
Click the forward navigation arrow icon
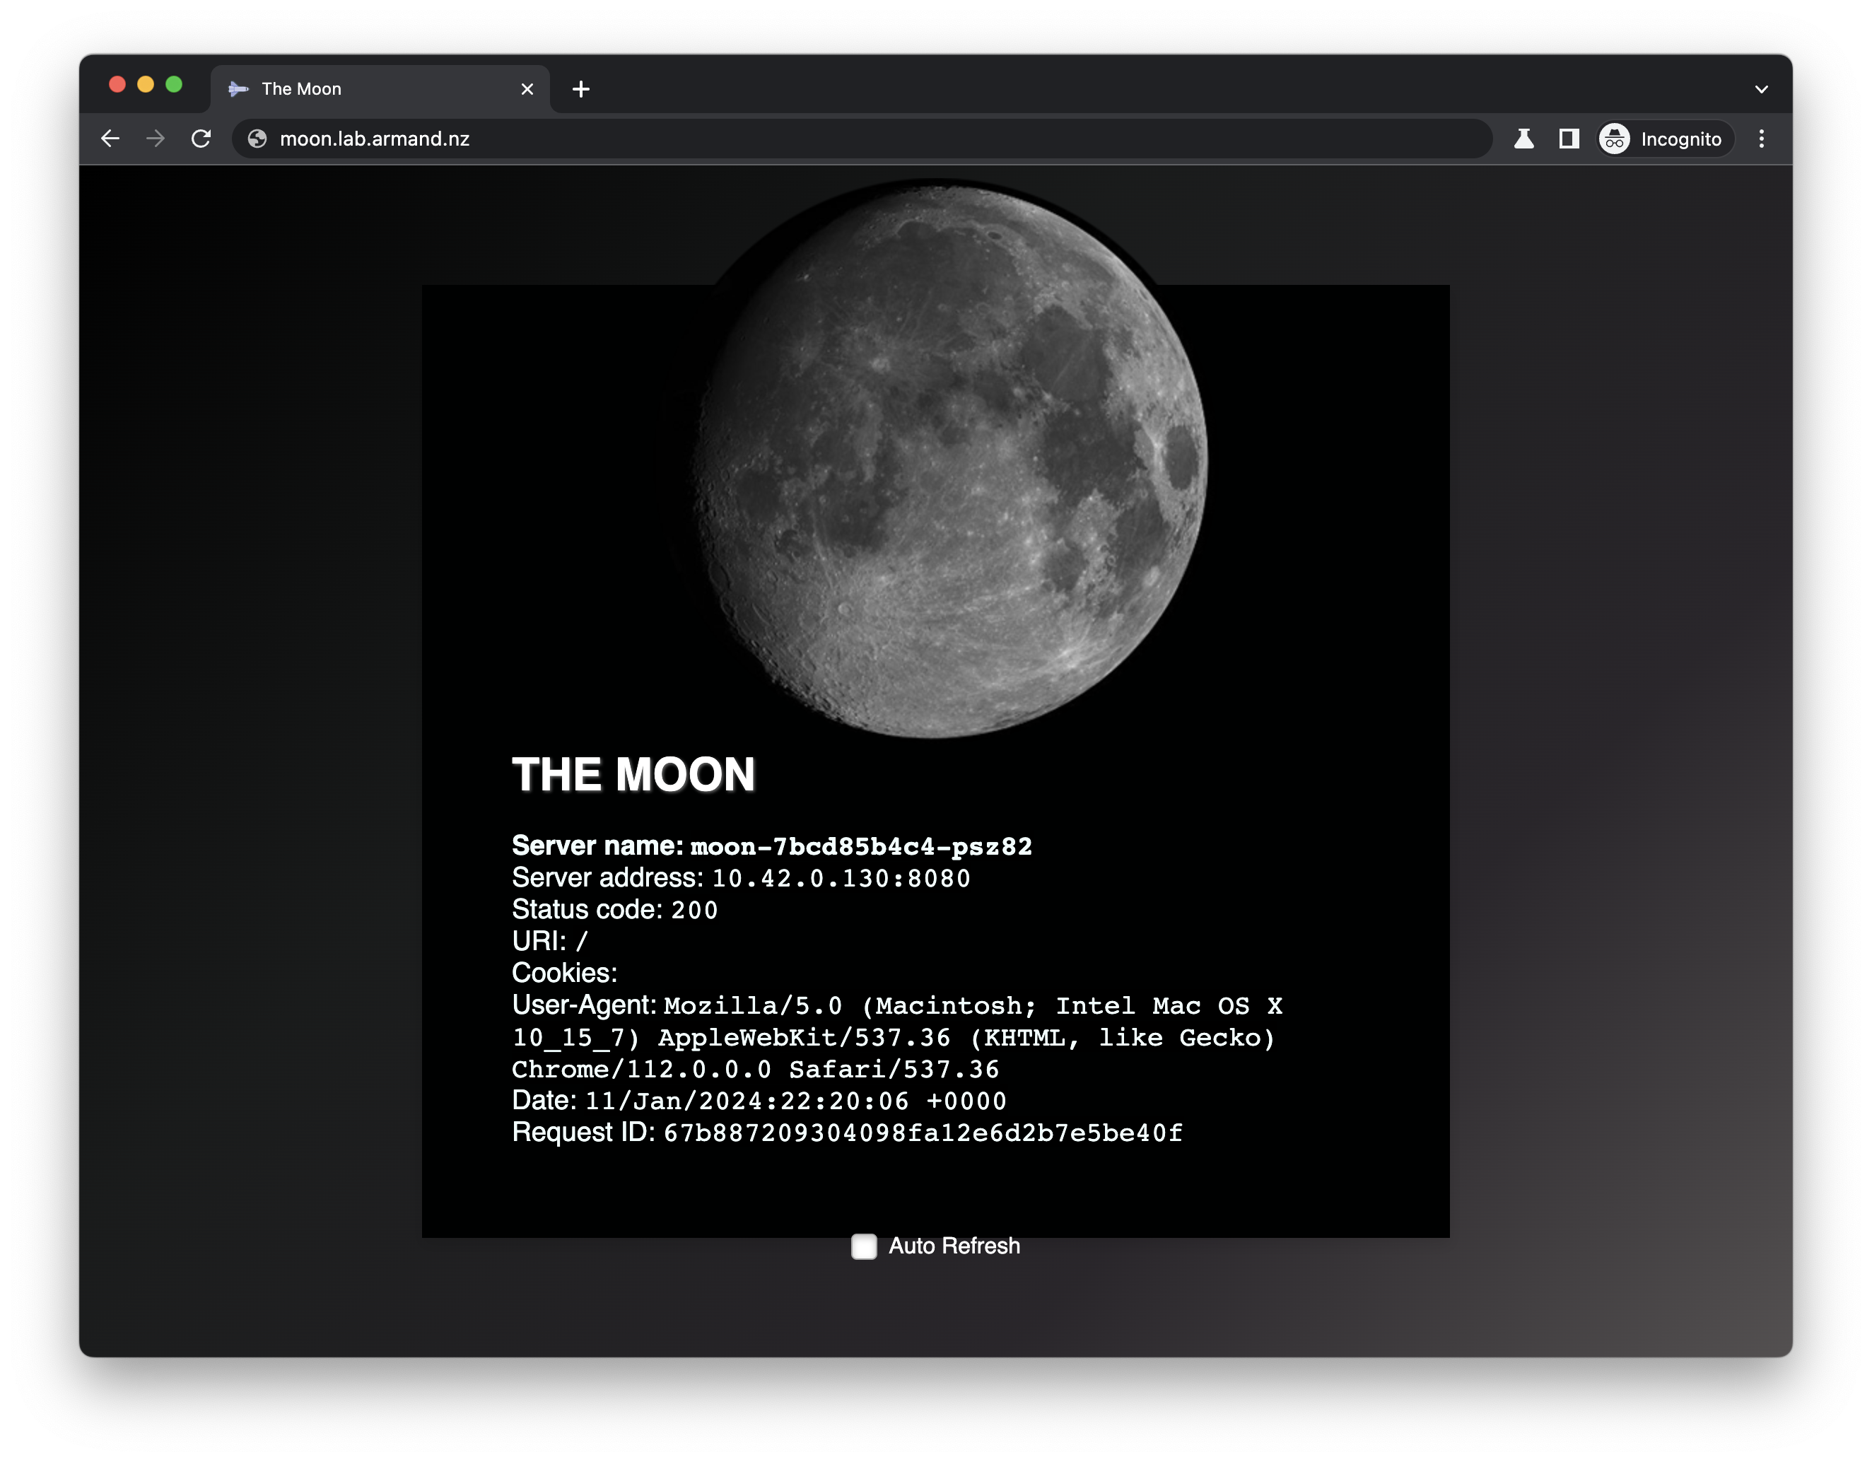pyautogui.click(x=155, y=139)
